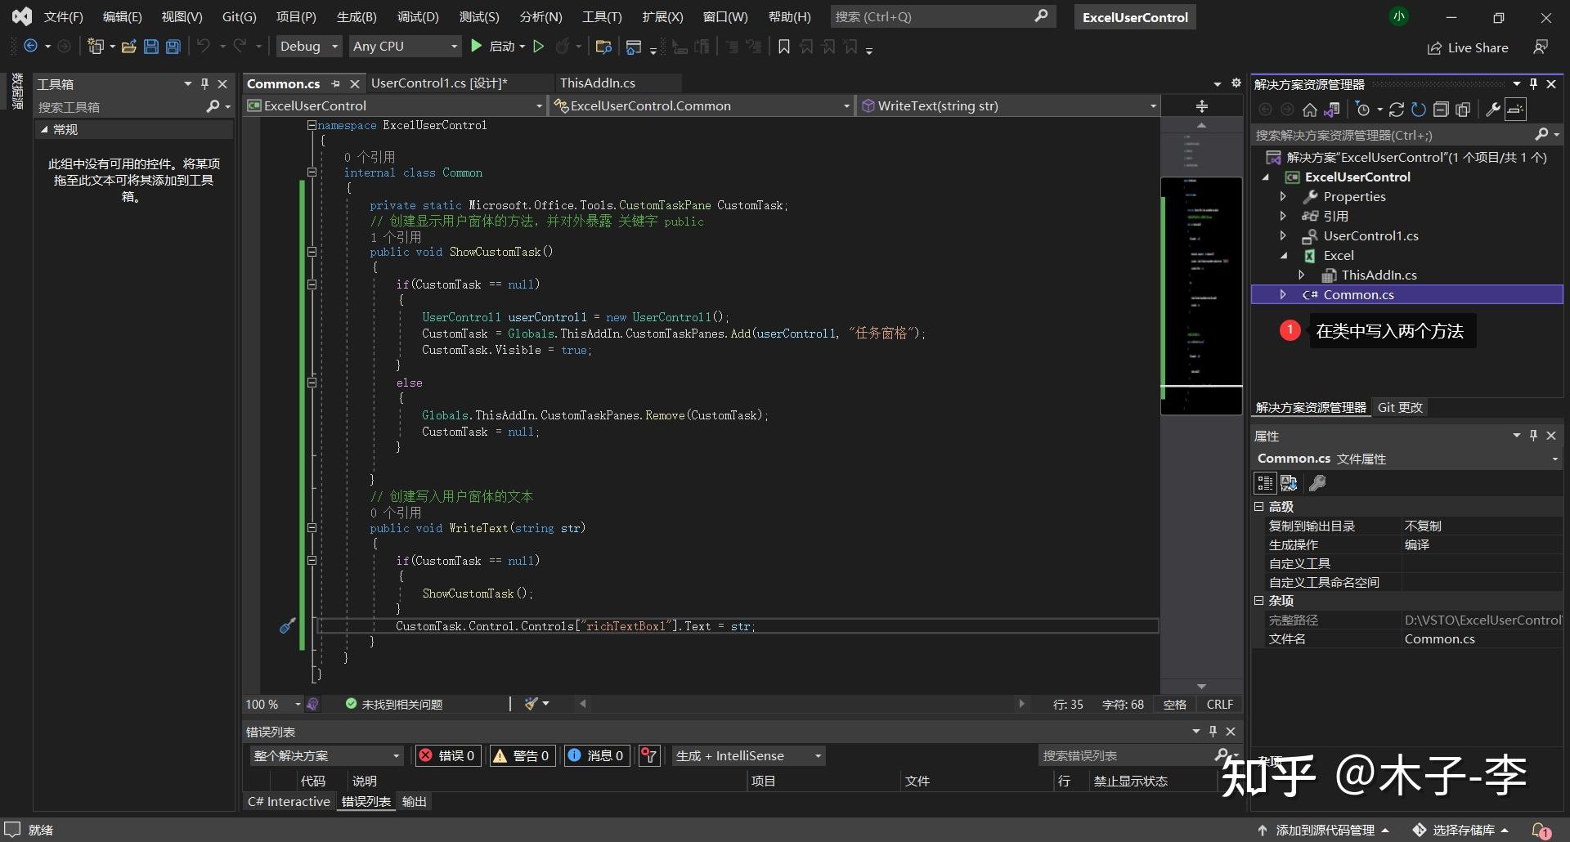
Task: Start without debugging via hollow green arrow
Action: pyautogui.click(x=538, y=47)
